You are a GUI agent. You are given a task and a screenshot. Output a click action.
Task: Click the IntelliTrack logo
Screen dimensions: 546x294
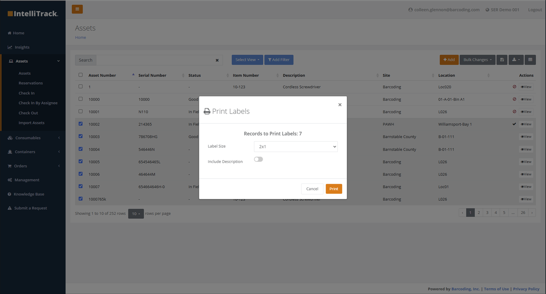[33, 14]
